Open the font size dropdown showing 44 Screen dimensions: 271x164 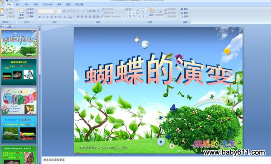pyautogui.click(x=58, y=11)
